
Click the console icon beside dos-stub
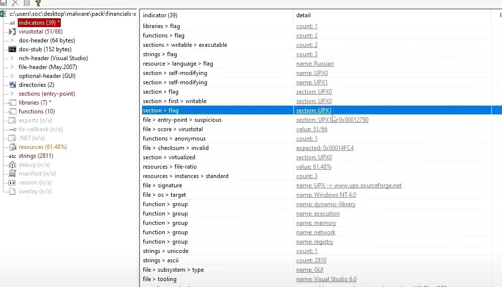coord(12,49)
